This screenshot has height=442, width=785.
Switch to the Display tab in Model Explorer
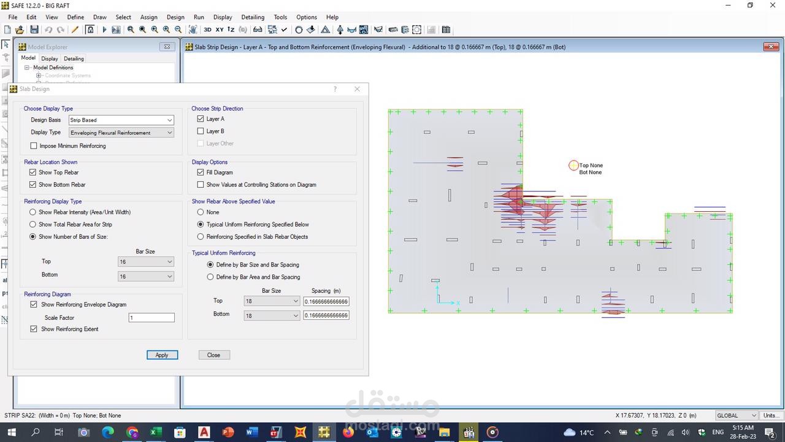pyautogui.click(x=50, y=59)
